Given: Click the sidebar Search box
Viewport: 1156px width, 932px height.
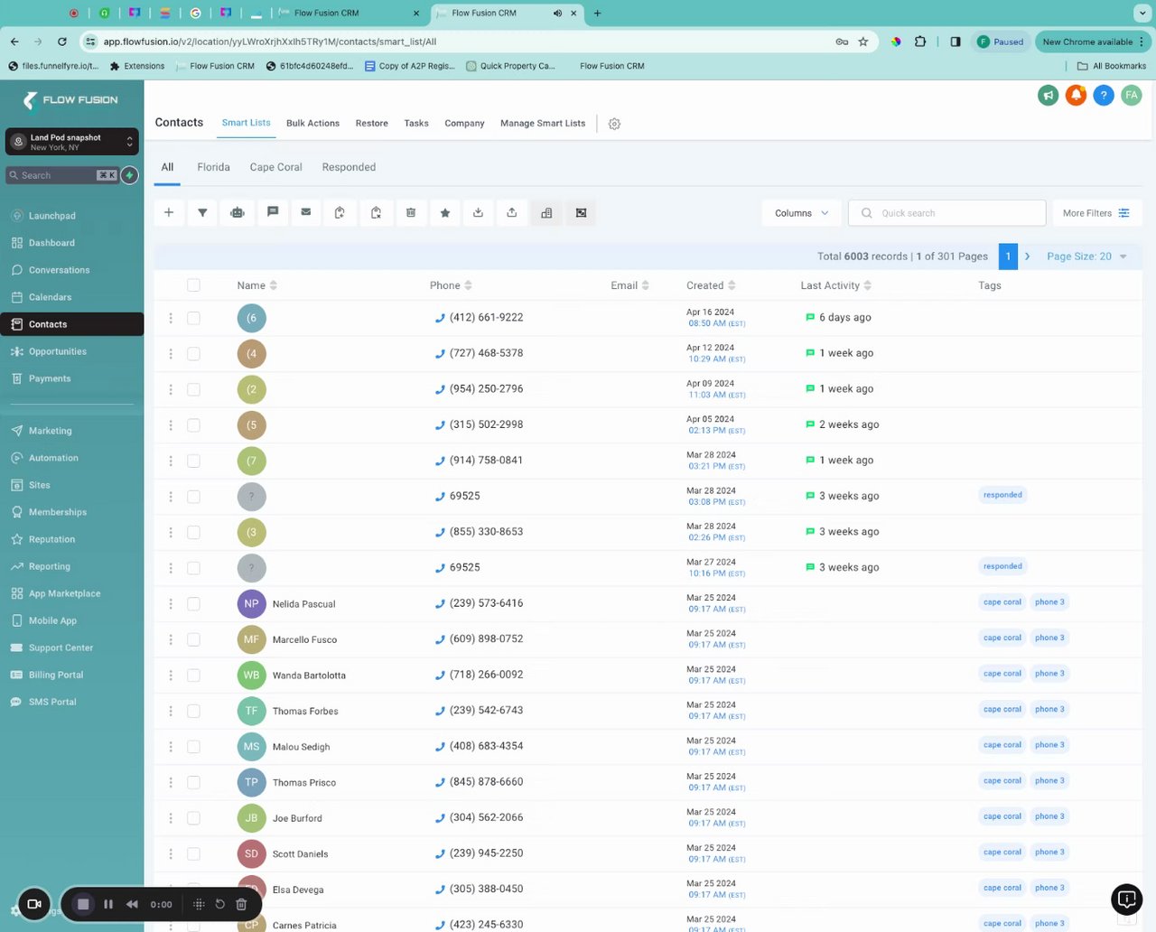Looking at the screenshot, I should click(61, 175).
